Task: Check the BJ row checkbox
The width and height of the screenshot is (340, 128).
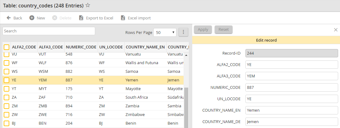Action: pyautogui.click(x=6, y=123)
